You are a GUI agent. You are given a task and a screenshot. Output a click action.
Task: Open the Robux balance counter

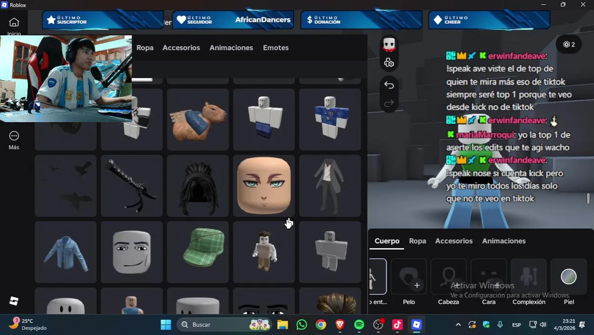[x=569, y=44]
